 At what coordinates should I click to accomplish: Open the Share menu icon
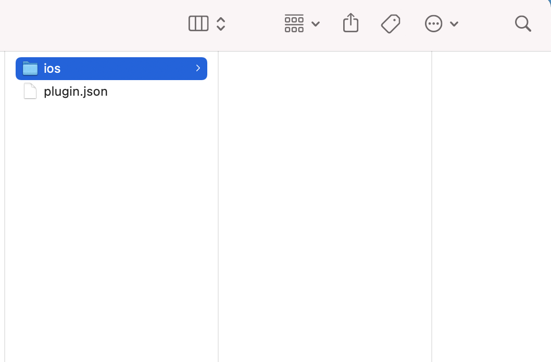coord(350,23)
